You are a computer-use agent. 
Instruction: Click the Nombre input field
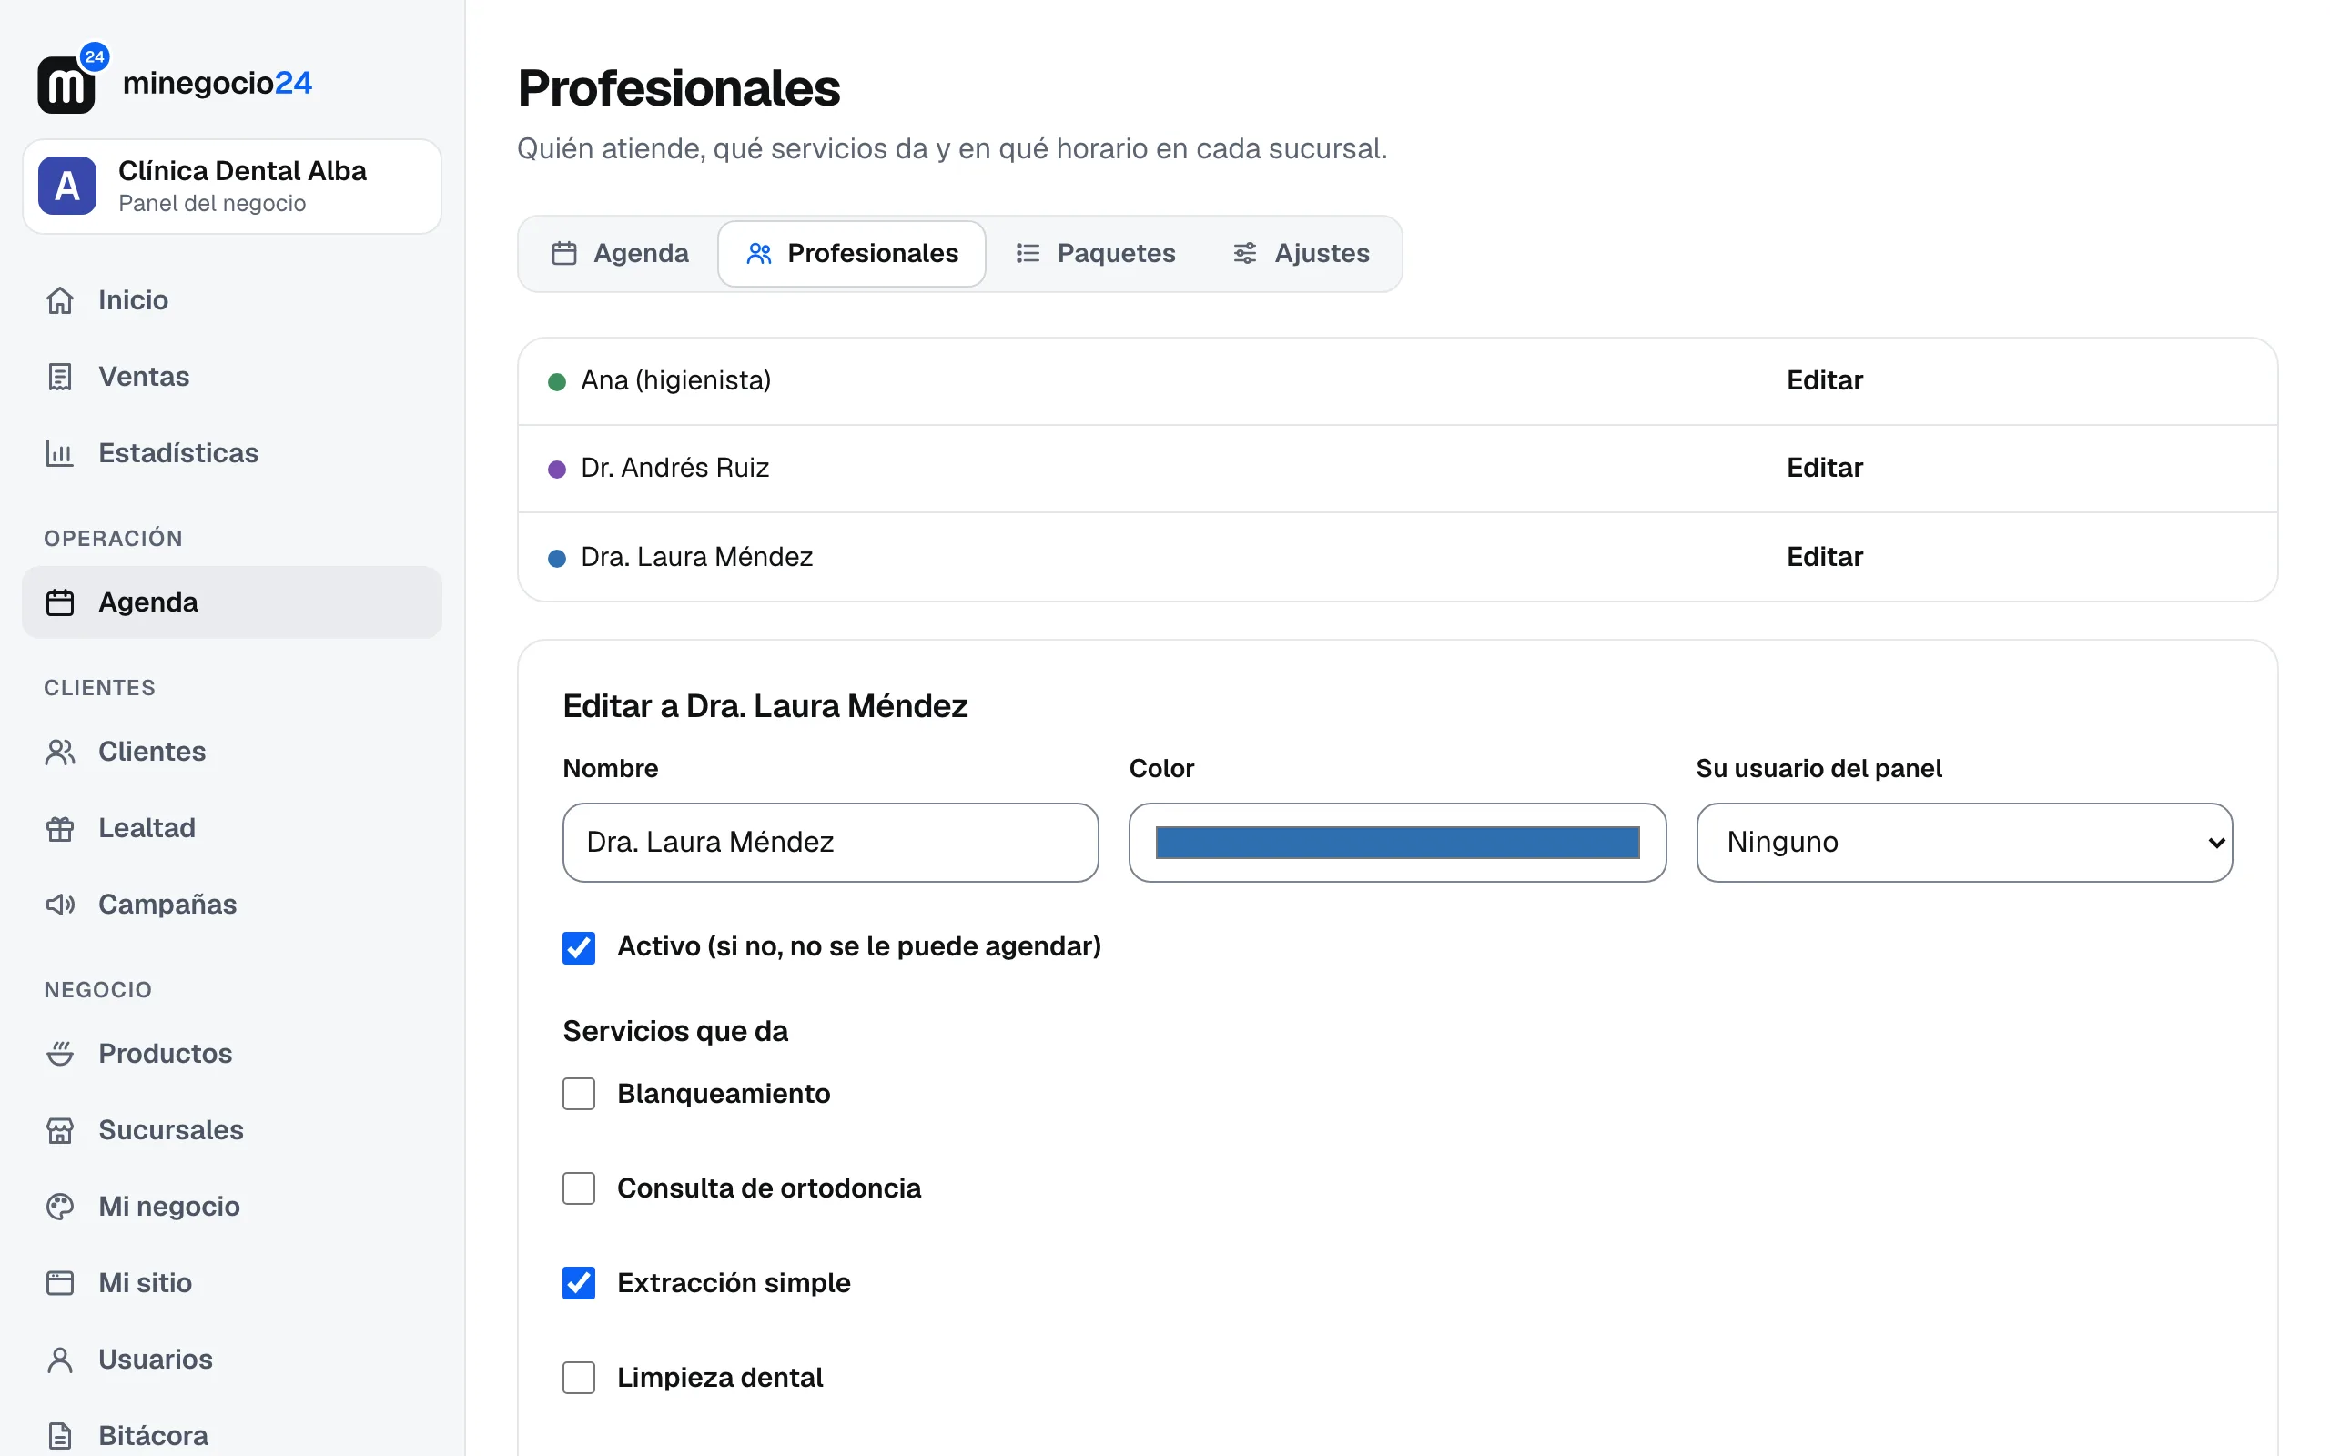click(830, 843)
